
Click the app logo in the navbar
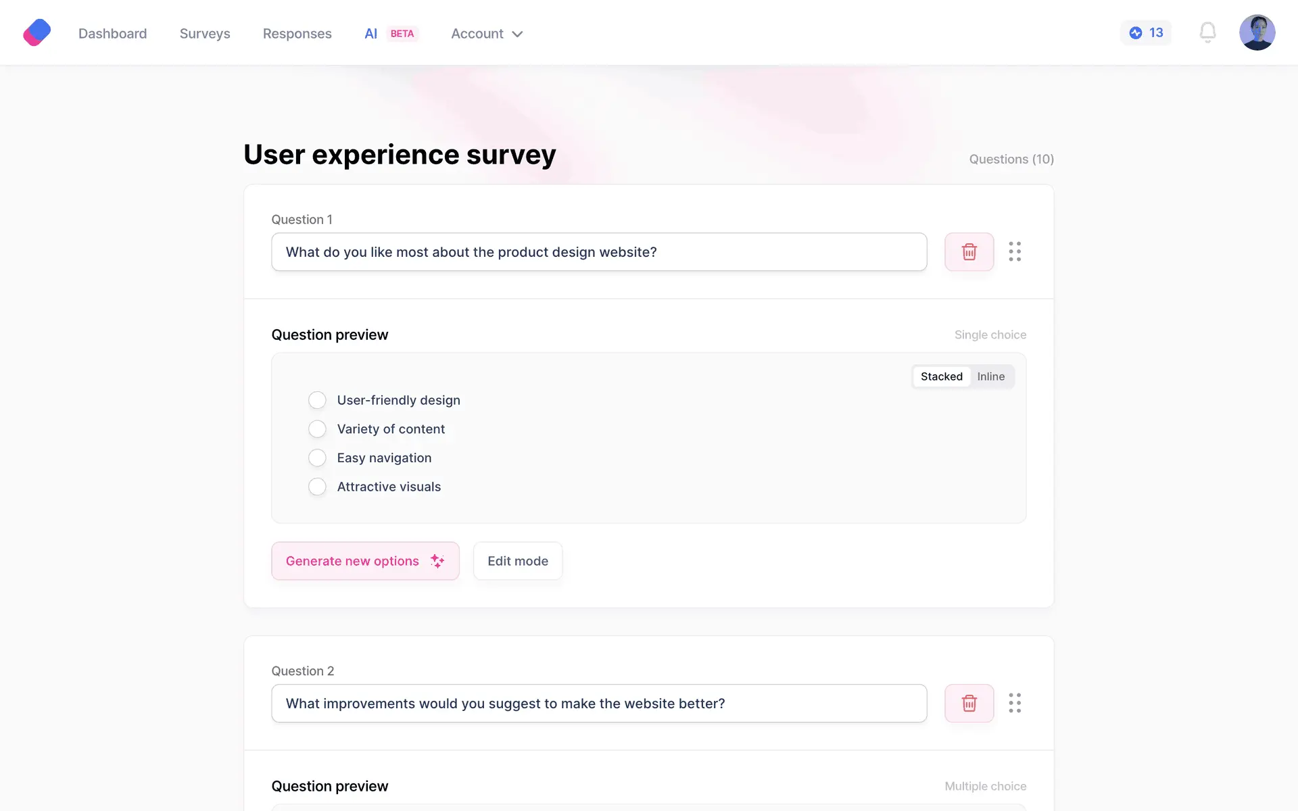[x=37, y=32]
